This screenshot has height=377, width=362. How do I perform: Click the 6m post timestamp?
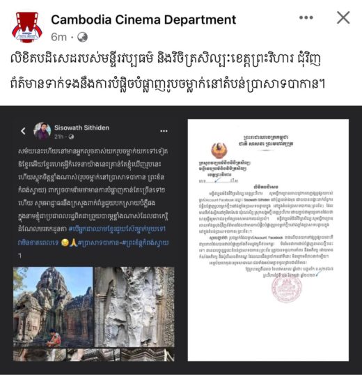[x=59, y=37]
